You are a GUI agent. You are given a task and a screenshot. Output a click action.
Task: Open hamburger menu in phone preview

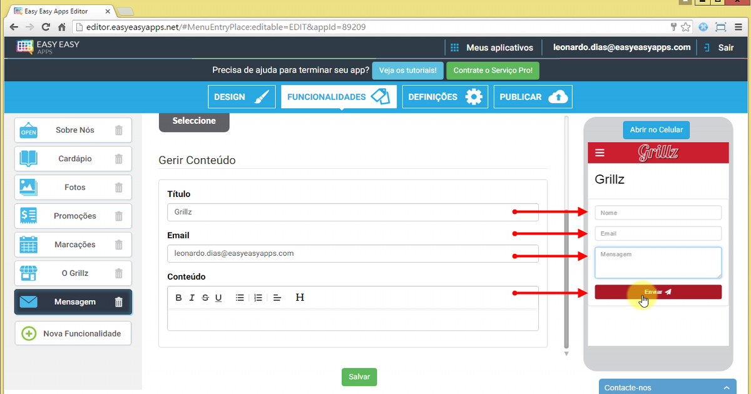600,153
